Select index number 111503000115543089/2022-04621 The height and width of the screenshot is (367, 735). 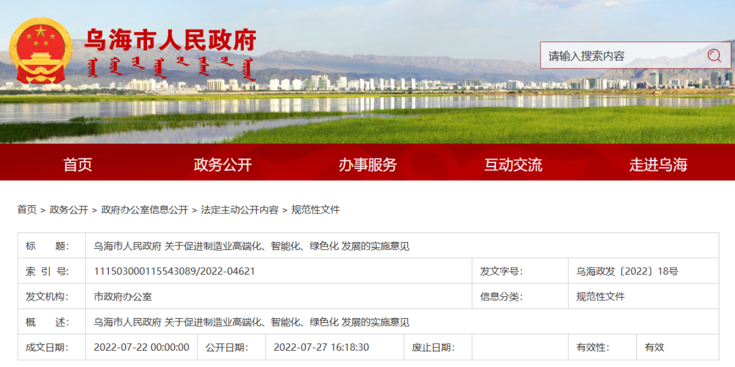[174, 271]
